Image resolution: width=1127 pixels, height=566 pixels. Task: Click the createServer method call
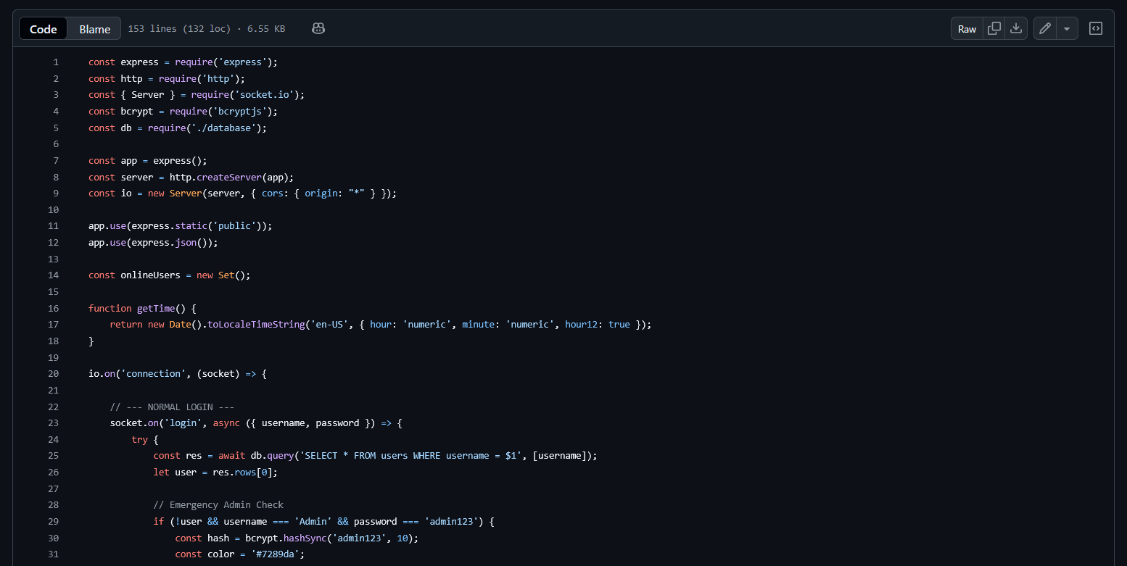(x=228, y=178)
